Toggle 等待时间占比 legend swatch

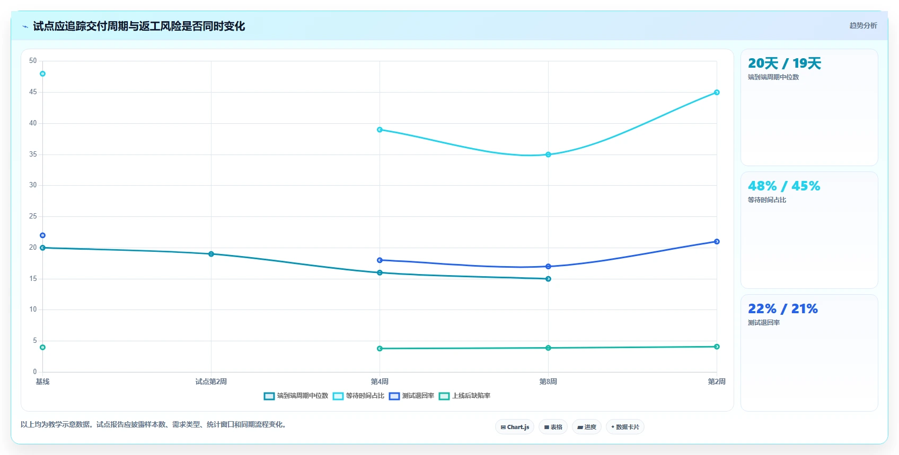[x=338, y=396]
